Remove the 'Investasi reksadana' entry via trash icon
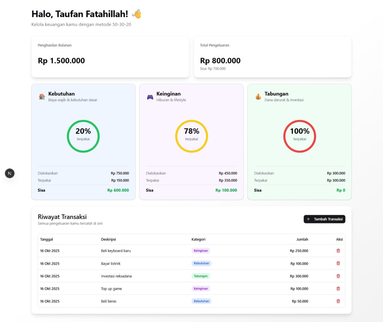The width and height of the screenshot is (383, 322). [x=338, y=276]
